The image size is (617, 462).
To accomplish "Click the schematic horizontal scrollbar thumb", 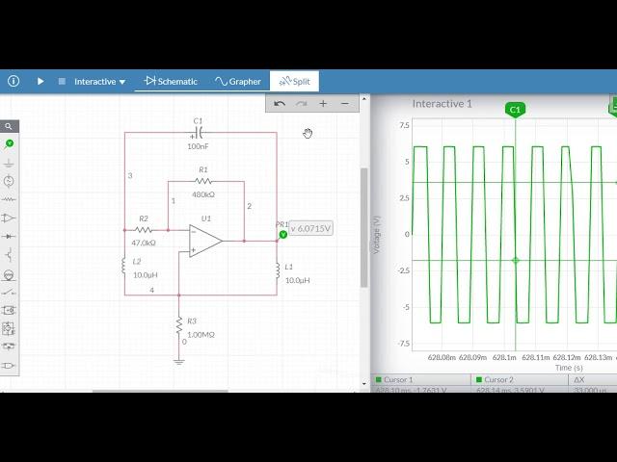I will [x=160, y=391].
